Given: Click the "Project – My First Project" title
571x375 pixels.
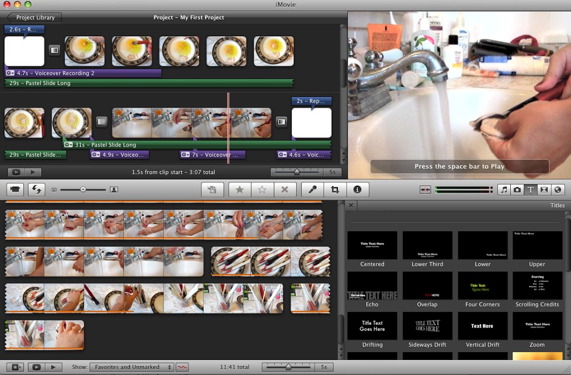Looking at the screenshot, I should (188, 17).
